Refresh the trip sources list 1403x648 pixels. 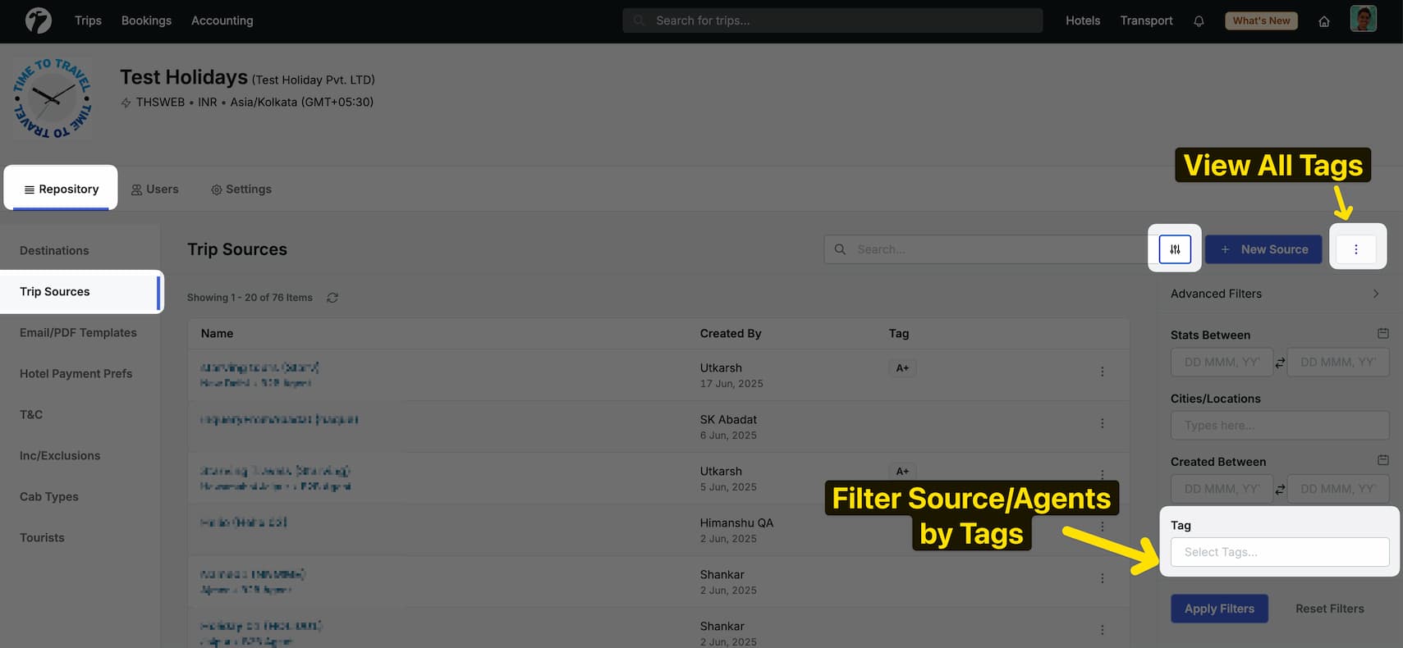(332, 298)
